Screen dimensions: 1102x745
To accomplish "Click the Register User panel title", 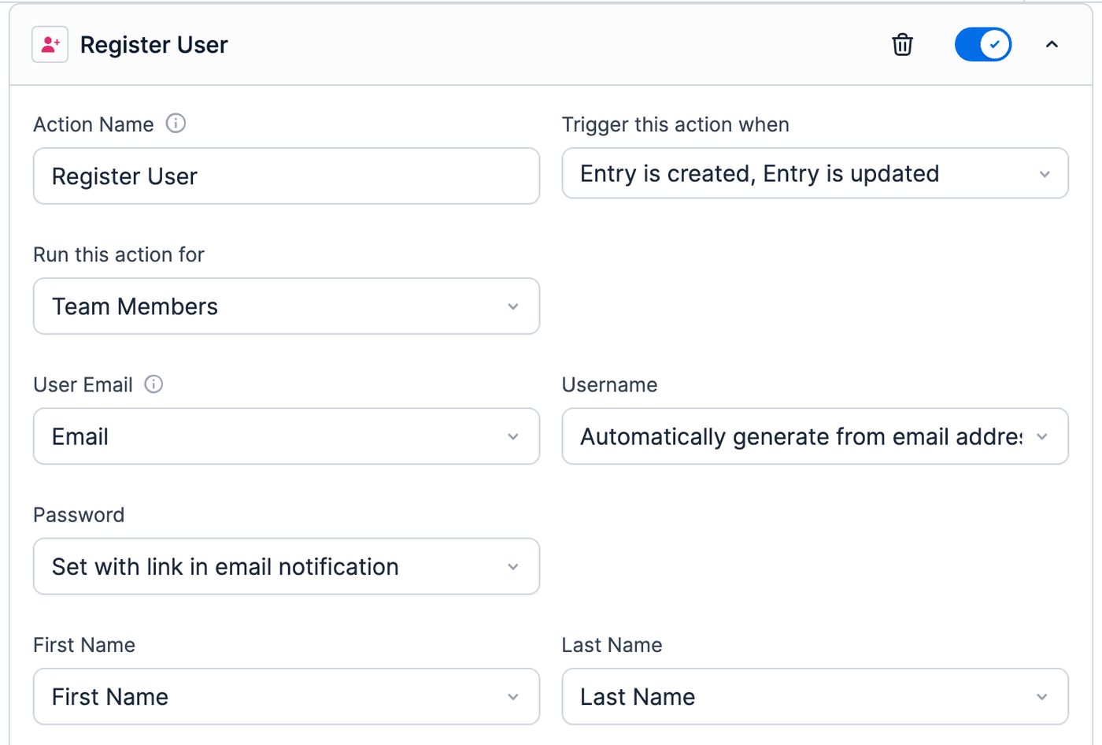I will click(x=154, y=45).
